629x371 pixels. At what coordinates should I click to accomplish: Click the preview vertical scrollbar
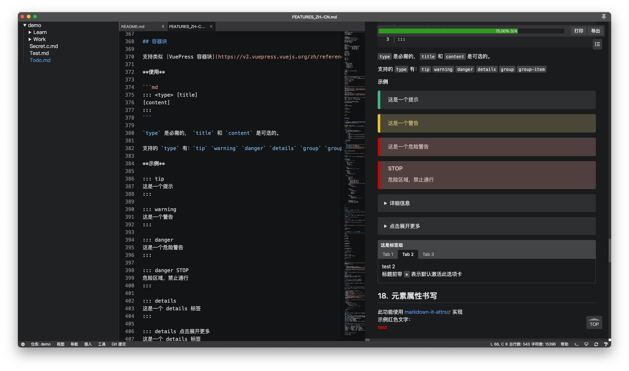(610, 251)
